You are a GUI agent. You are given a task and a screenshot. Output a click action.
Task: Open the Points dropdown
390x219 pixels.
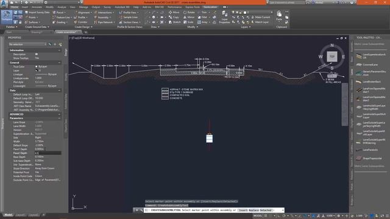(x=32, y=18)
